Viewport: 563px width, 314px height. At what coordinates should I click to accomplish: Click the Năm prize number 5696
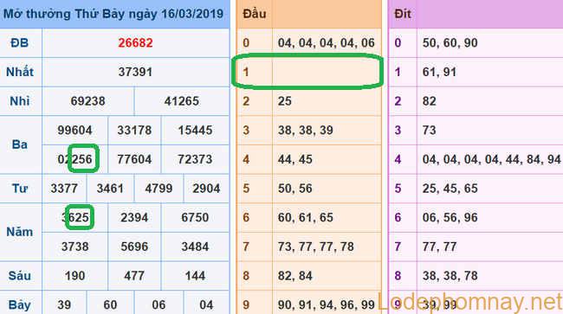point(134,247)
